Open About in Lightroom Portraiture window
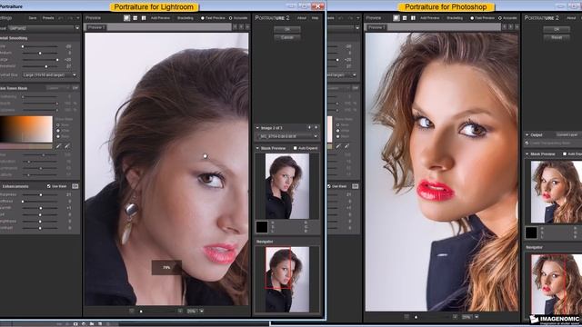The image size is (582, 327). pos(302,18)
